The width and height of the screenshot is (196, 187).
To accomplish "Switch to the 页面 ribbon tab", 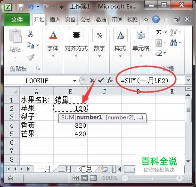I will point(70,20).
